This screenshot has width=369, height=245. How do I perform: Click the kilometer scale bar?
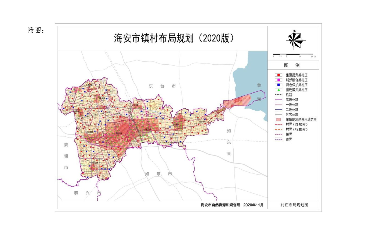click(x=293, y=54)
